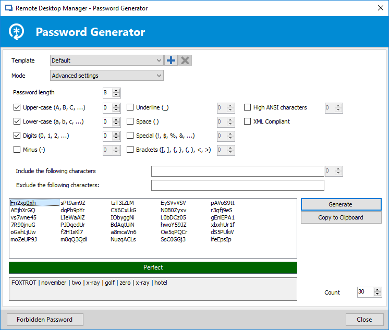Enable the Special (!, $, %, &, ...) checkbox
This screenshot has height=330, width=389.
coord(130,136)
